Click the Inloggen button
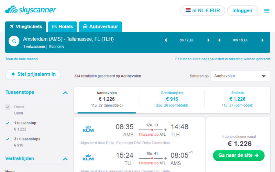 [242, 11]
